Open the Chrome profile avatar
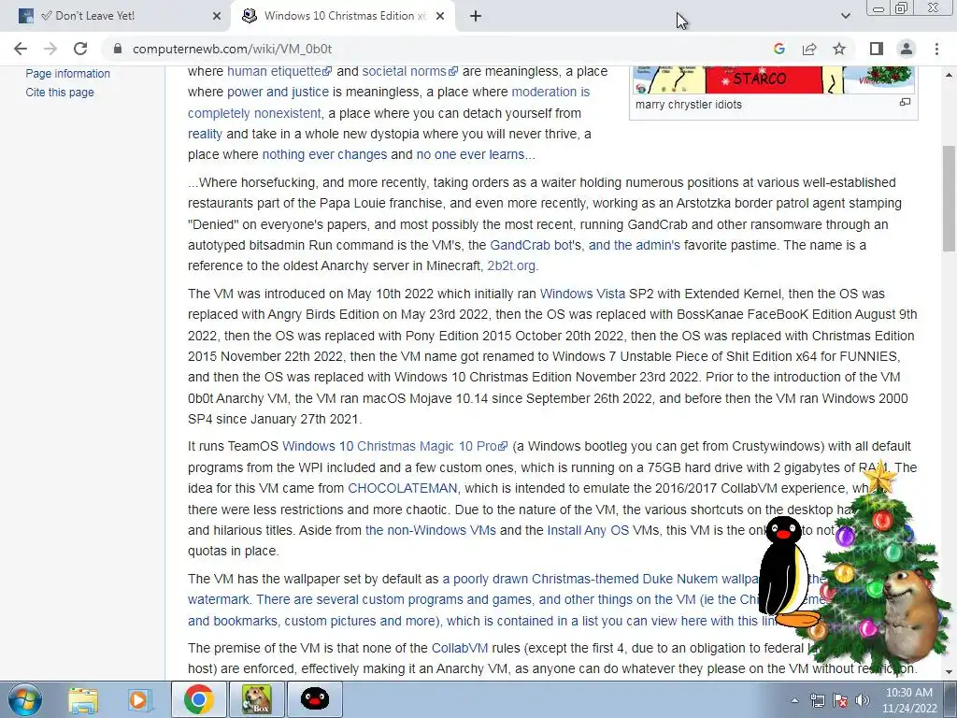The image size is (957, 718). coord(907,49)
